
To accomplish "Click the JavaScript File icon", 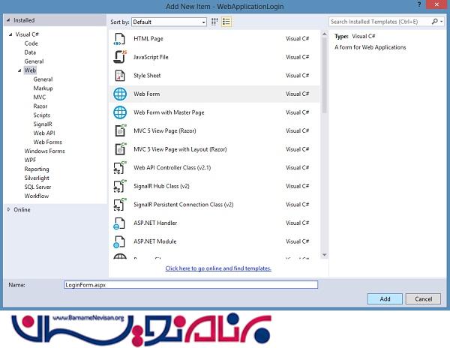I will (119, 57).
